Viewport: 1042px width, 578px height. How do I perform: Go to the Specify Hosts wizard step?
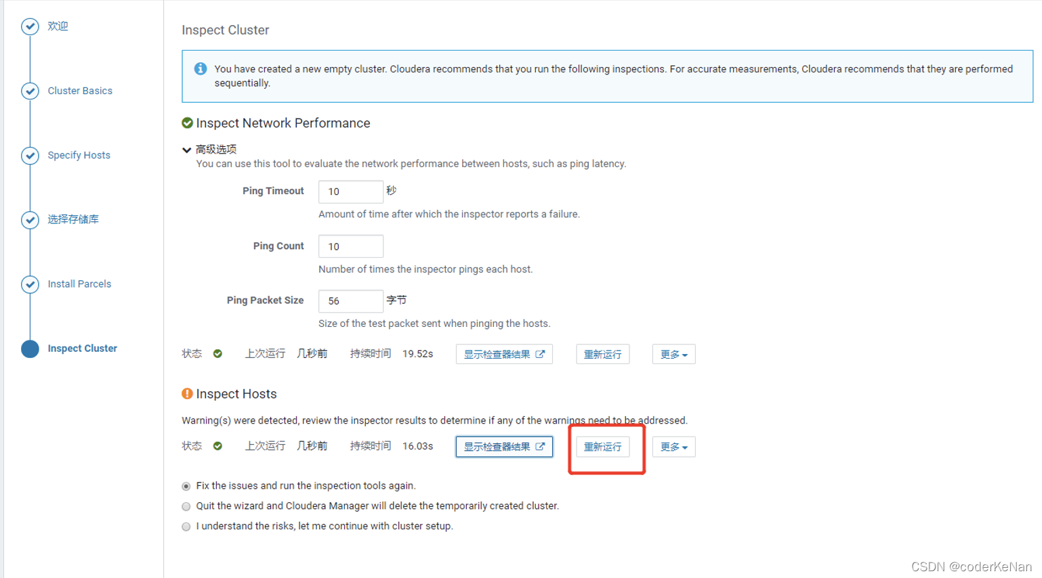point(79,155)
